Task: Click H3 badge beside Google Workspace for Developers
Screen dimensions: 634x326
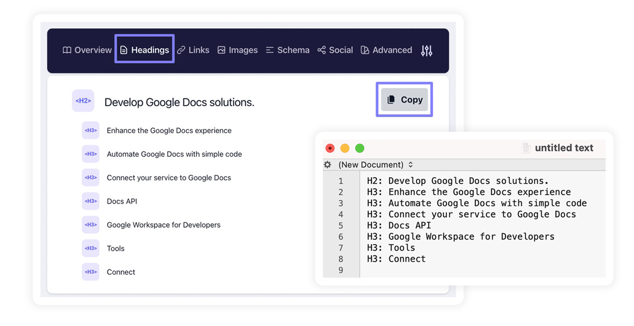Action: coord(91,224)
